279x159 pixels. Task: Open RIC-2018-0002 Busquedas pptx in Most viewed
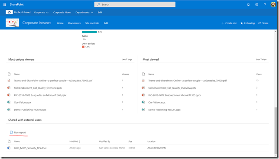(175, 95)
